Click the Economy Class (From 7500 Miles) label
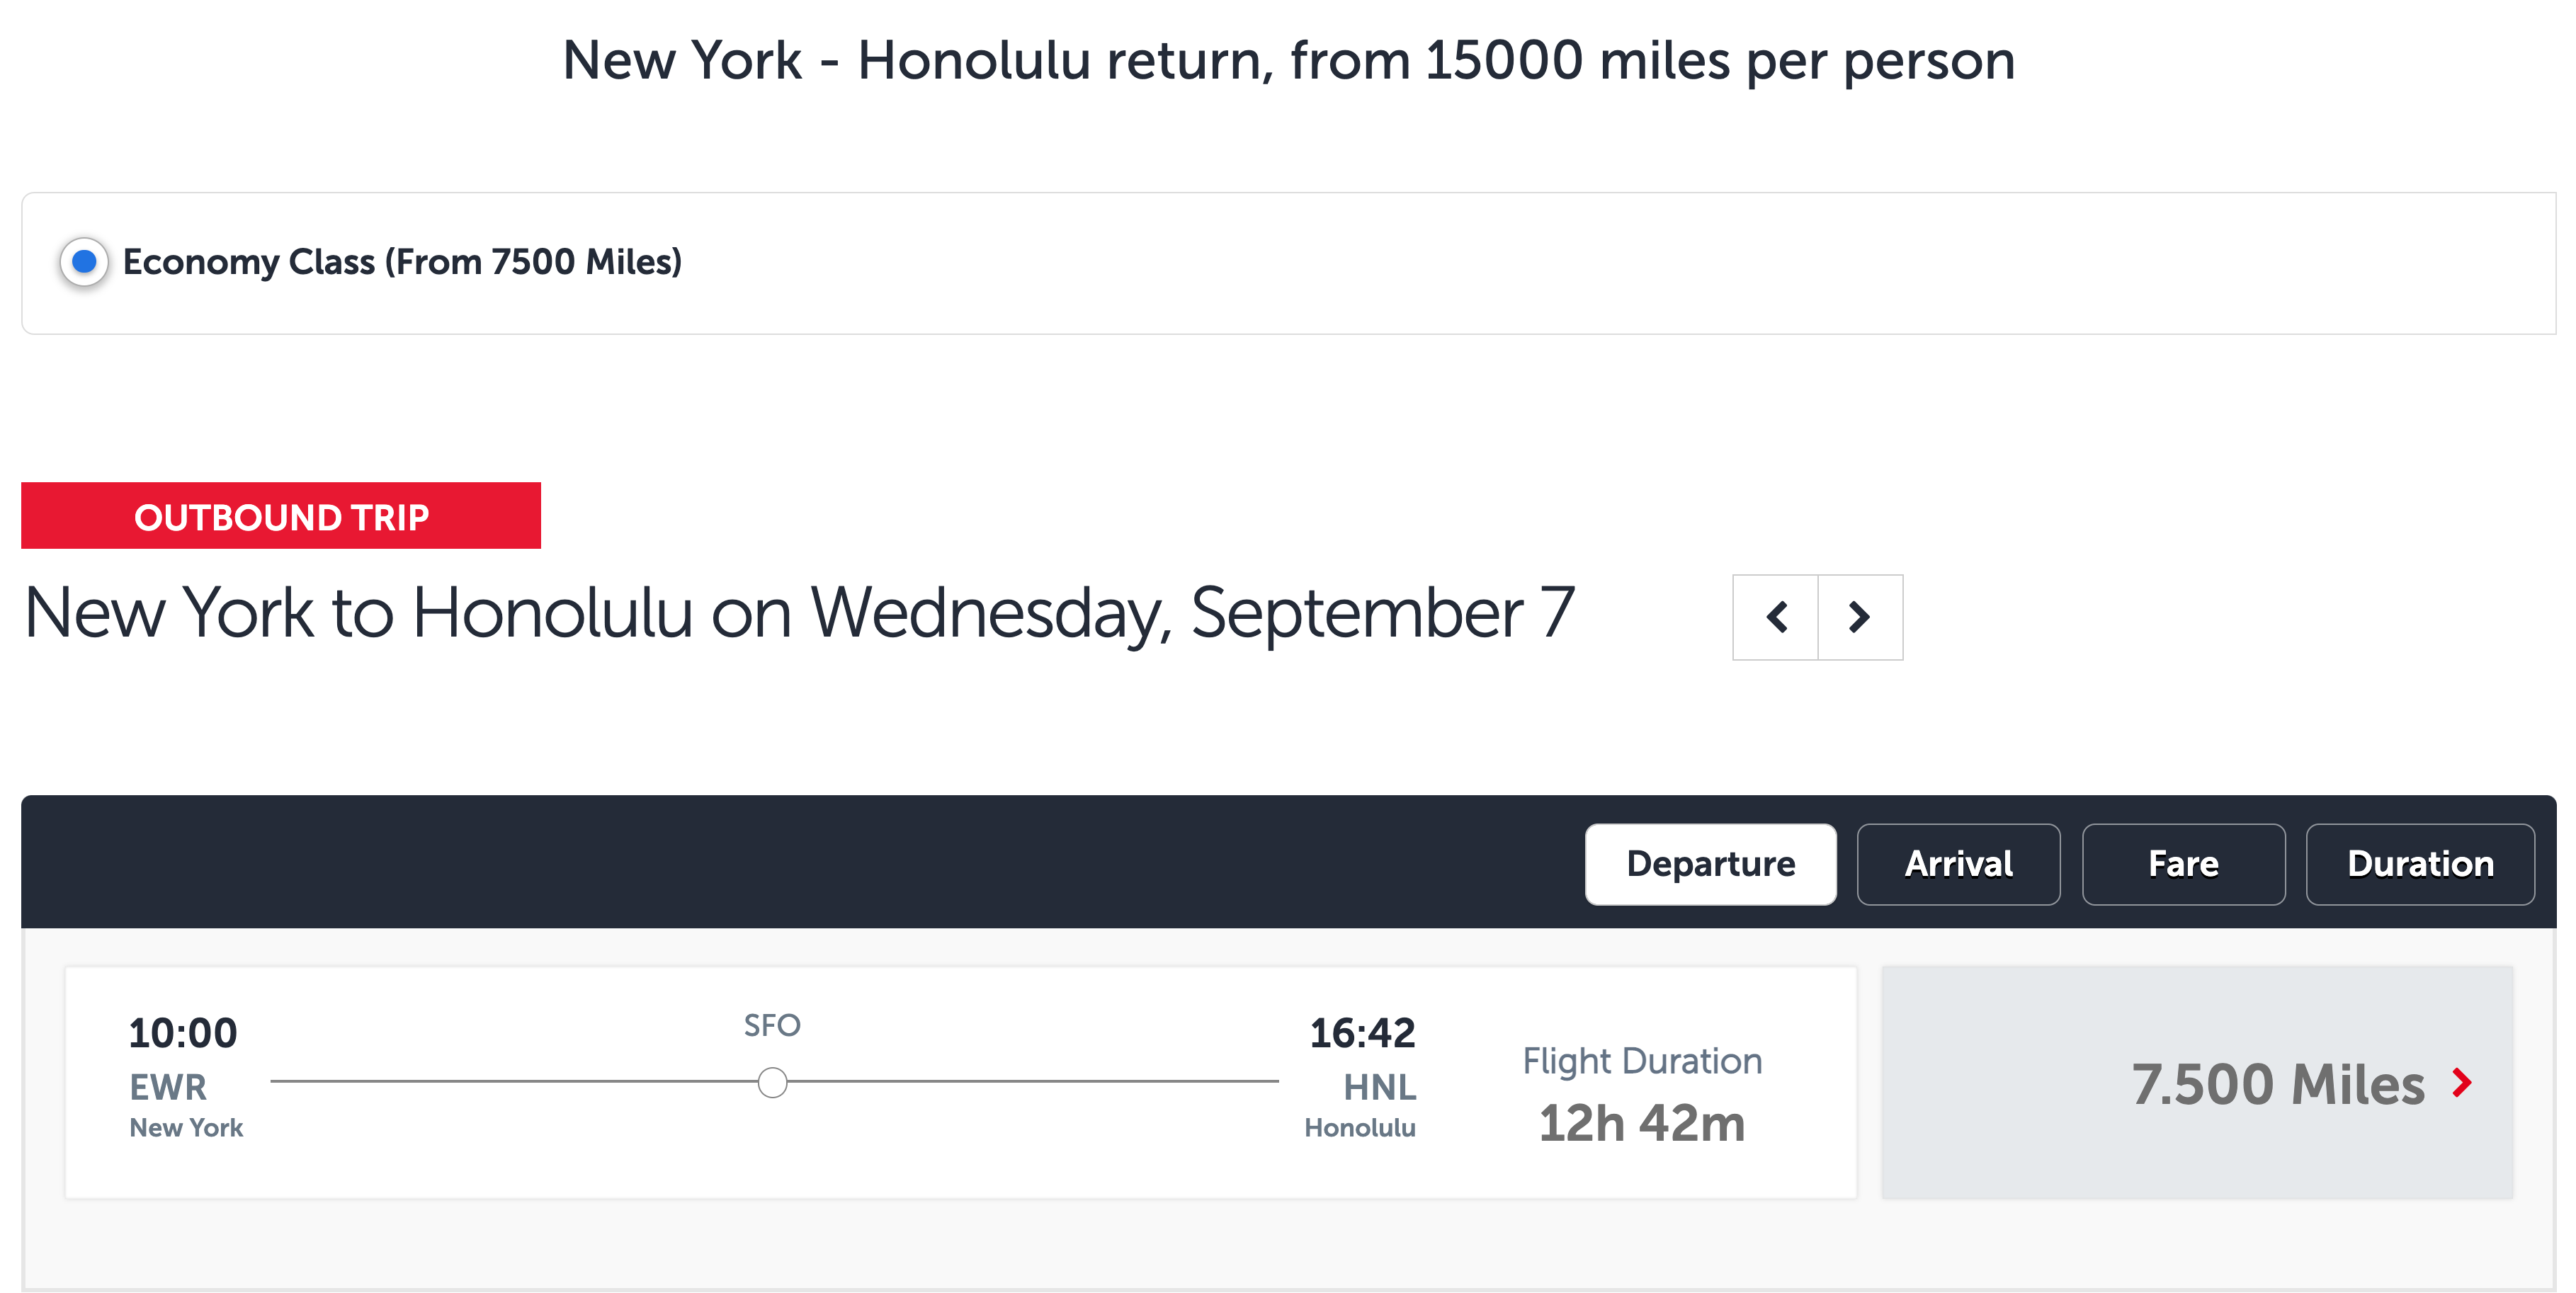Screen dimensions: 2576x1293 pyautogui.click(x=402, y=262)
